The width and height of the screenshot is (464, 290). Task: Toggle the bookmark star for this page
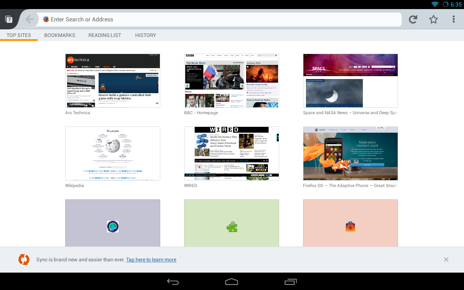pyautogui.click(x=433, y=19)
